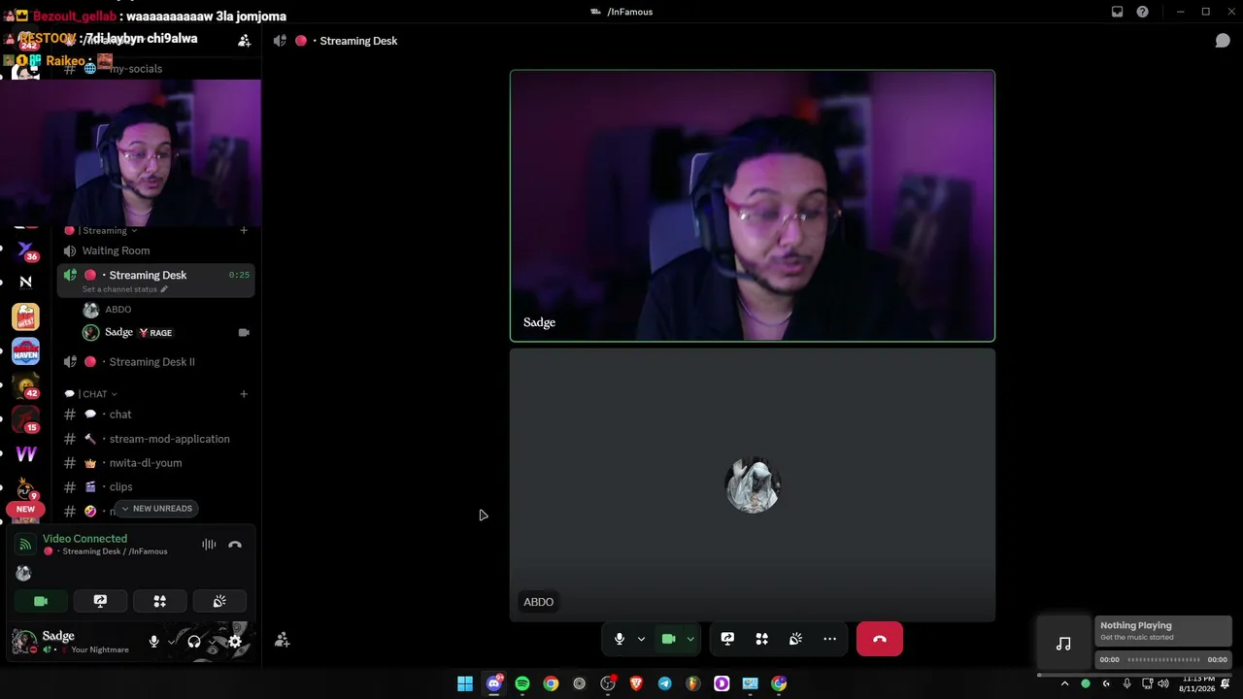The height and width of the screenshot is (699, 1243).
Task: Focus ABDO's participant tile
Action: point(753,484)
